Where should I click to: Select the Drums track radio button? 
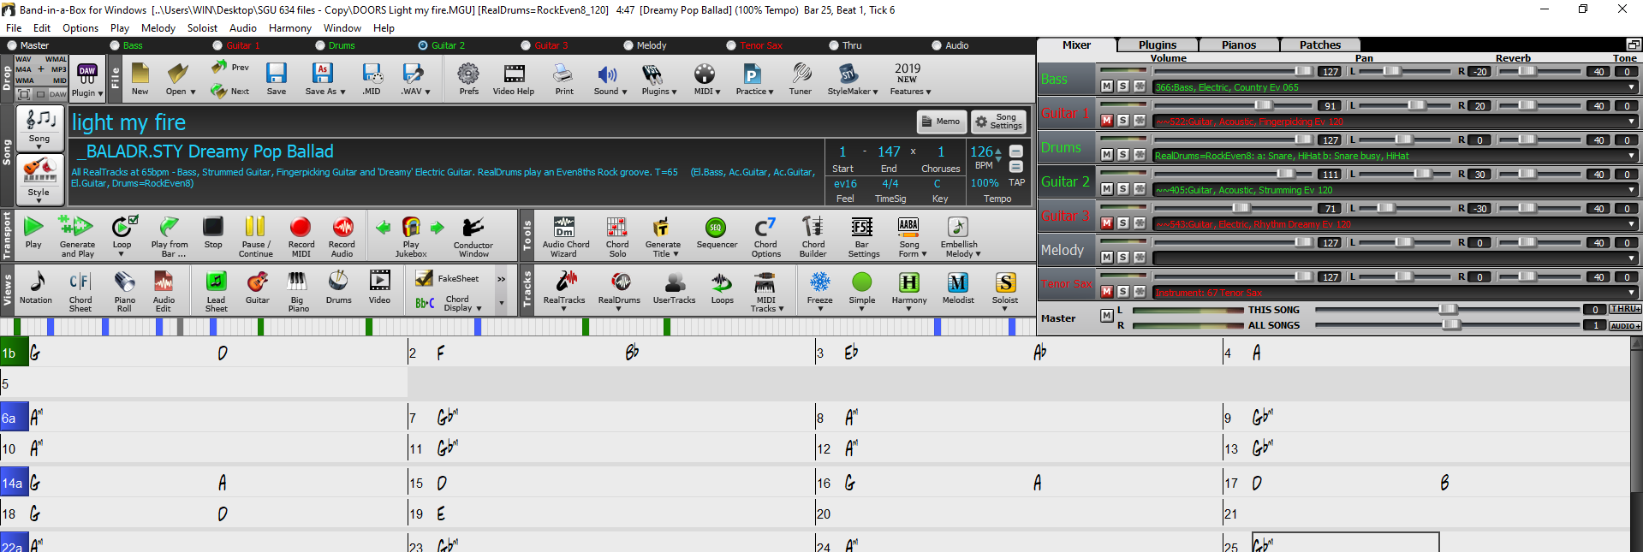(320, 45)
